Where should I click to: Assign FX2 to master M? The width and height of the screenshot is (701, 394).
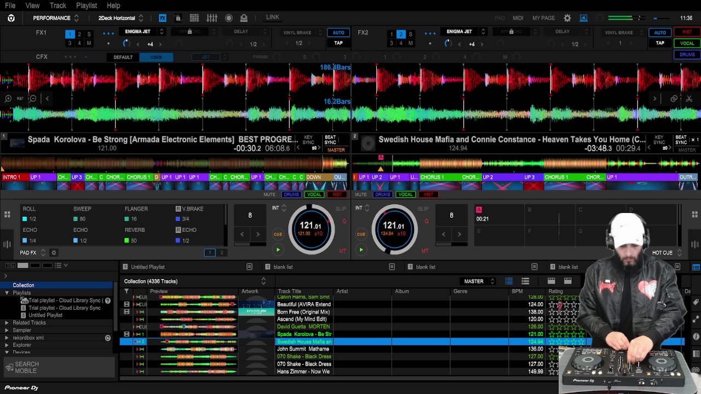(410, 43)
